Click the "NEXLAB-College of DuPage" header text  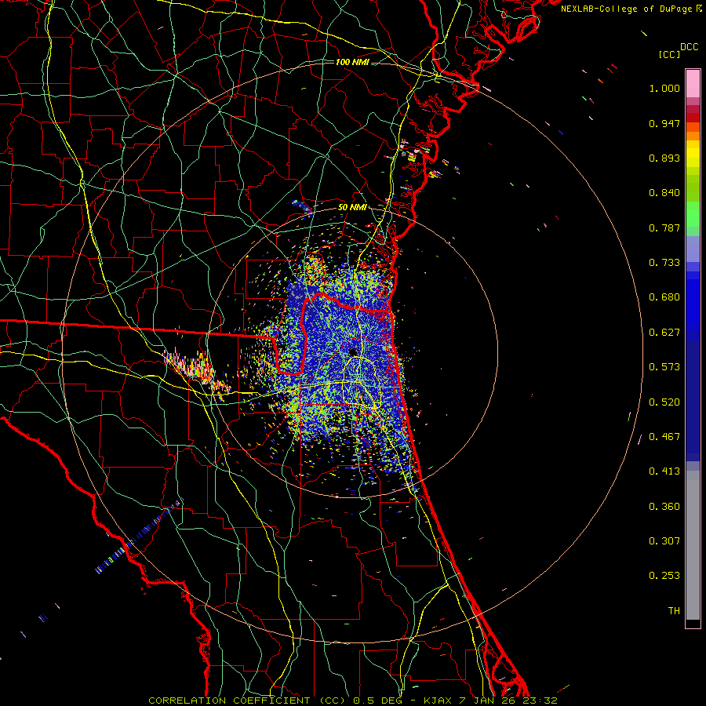626,9
